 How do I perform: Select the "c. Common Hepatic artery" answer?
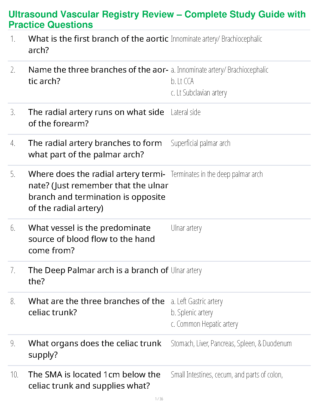click(x=204, y=324)
